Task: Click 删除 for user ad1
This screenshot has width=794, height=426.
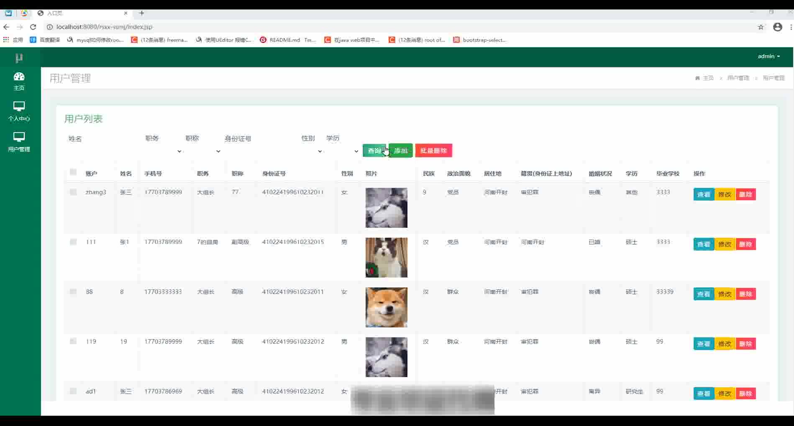Action: pos(745,393)
